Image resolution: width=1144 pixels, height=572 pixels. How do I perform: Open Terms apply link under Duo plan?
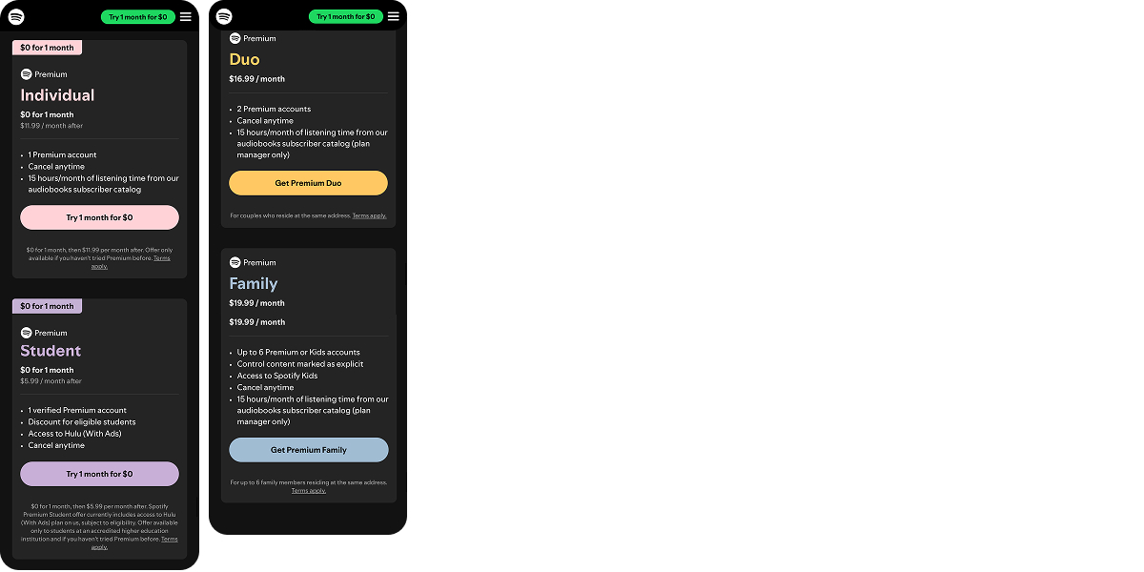pyautogui.click(x=369, y=215)
